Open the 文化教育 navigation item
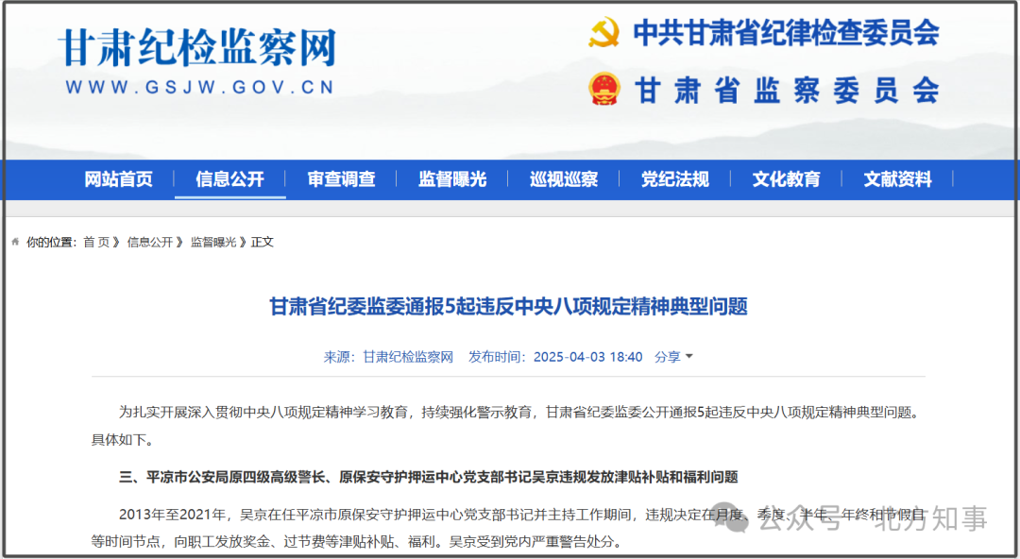The image size is (1020, 559). 787,179
